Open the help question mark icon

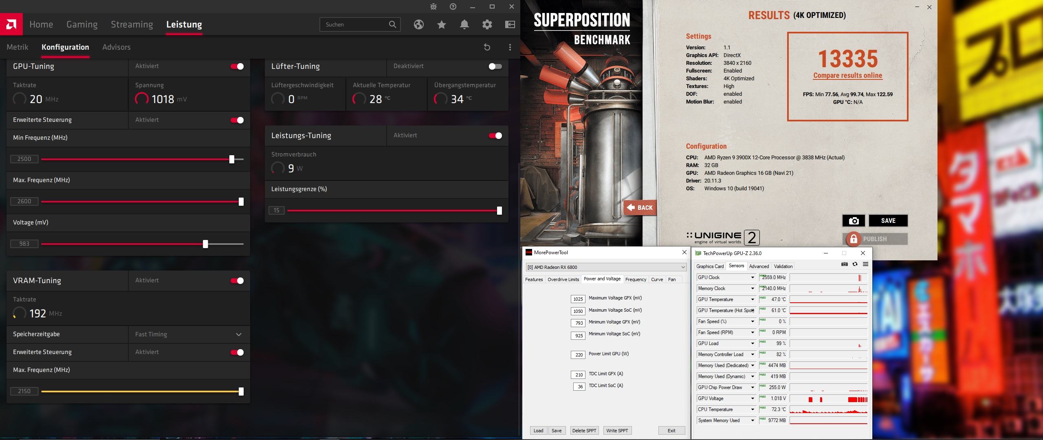click(453, 7)
